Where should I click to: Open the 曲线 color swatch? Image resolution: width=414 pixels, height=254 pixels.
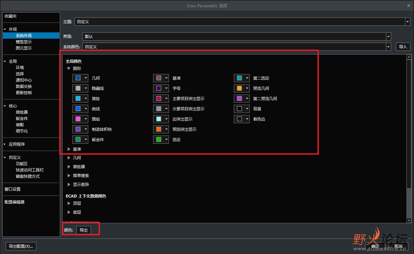pyautogui.click(x=80, y=109)
